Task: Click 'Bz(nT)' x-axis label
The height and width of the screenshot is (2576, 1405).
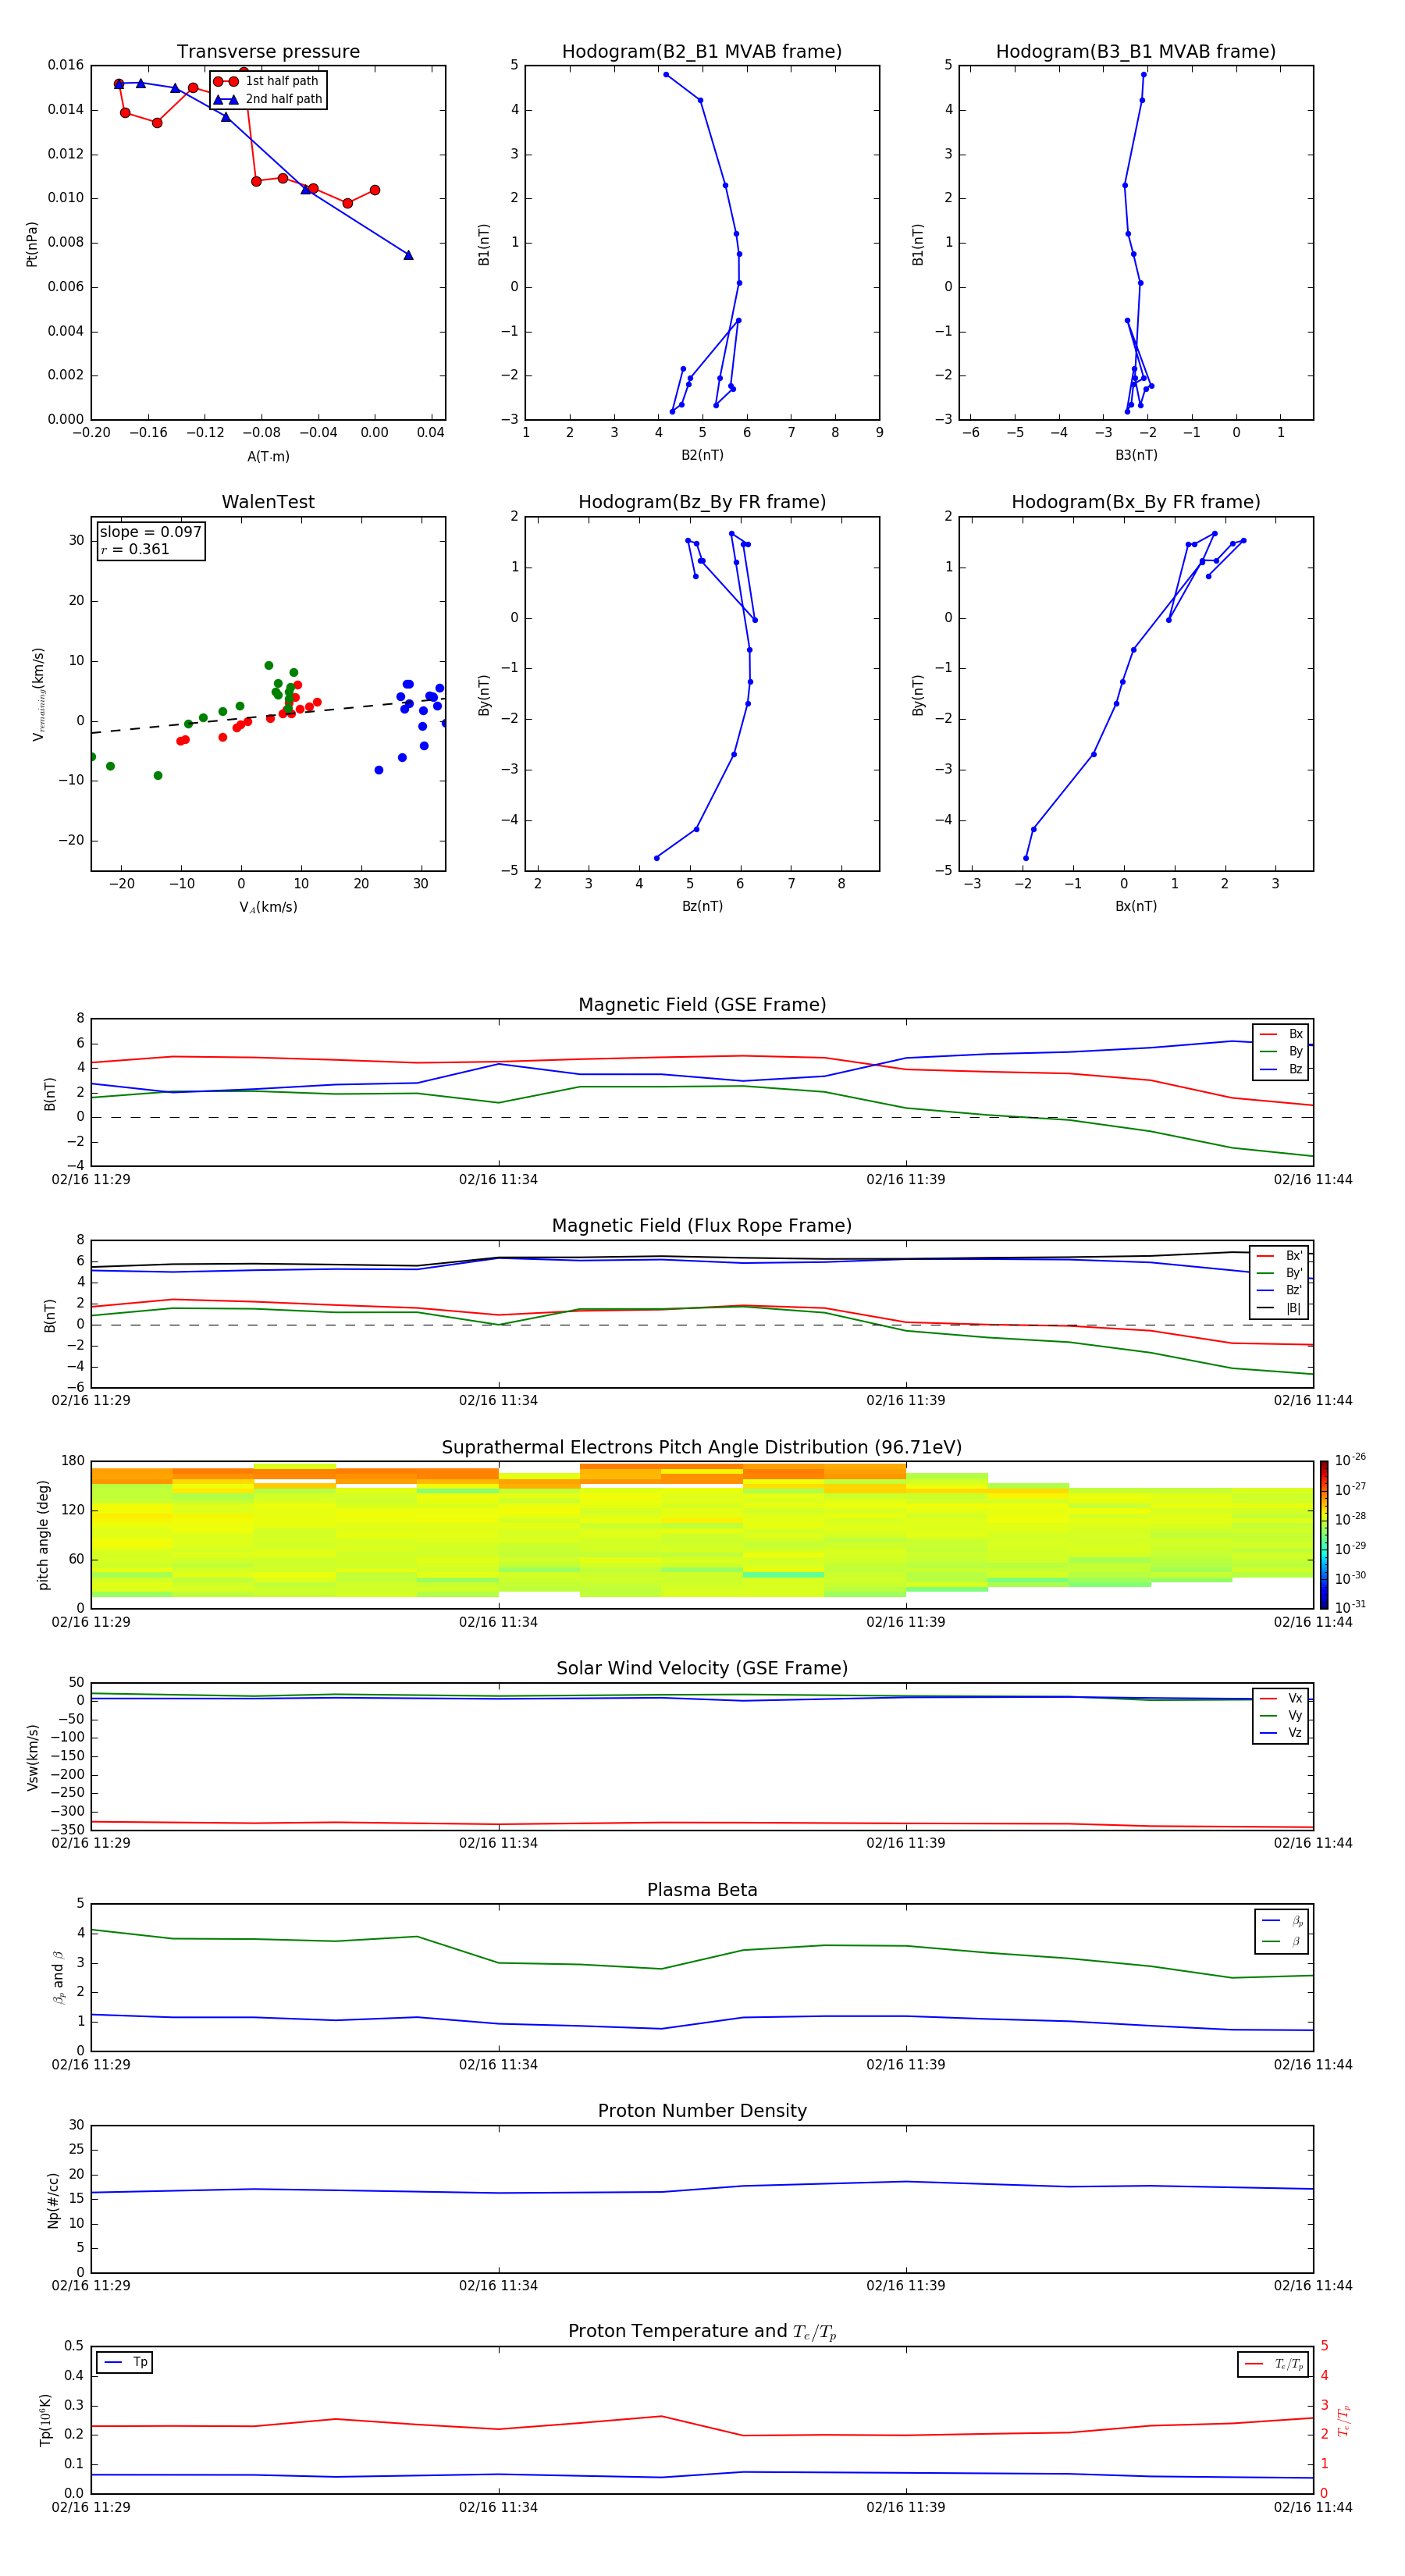Action: pos(702,906)
